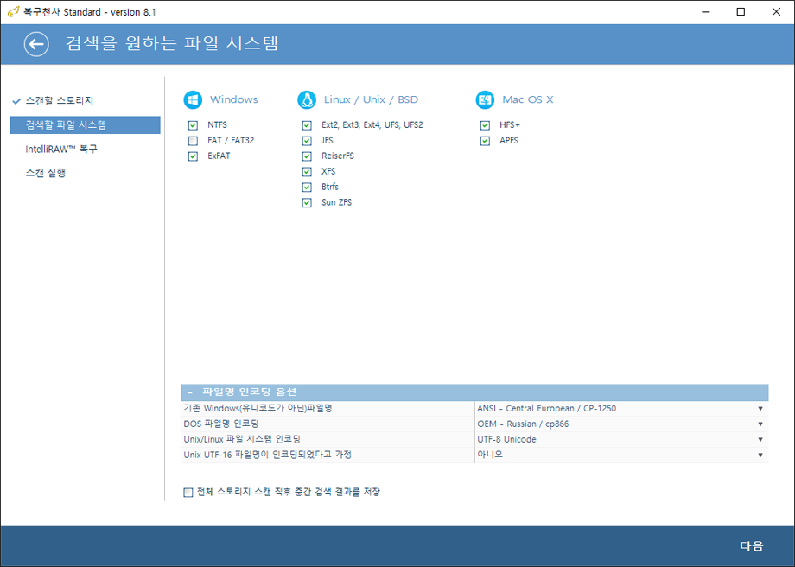The width and height of the screenshot is (795, 567).
Task: Click Unix/Linux 파일 시스템 인코딩 label
Action: pos(242,439)
